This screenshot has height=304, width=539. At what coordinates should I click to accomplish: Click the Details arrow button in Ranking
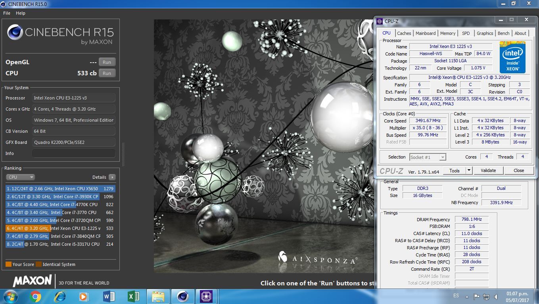[x=112, y=177]
